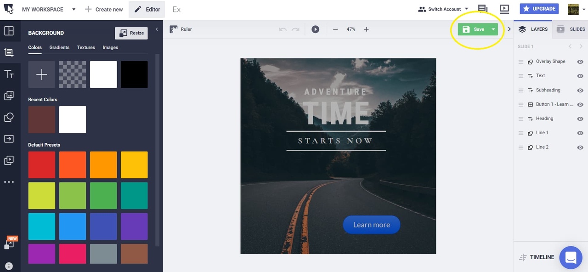Click the undo arrow
The width and height of the screenshot is (588, 272).
tap(283, 29)
